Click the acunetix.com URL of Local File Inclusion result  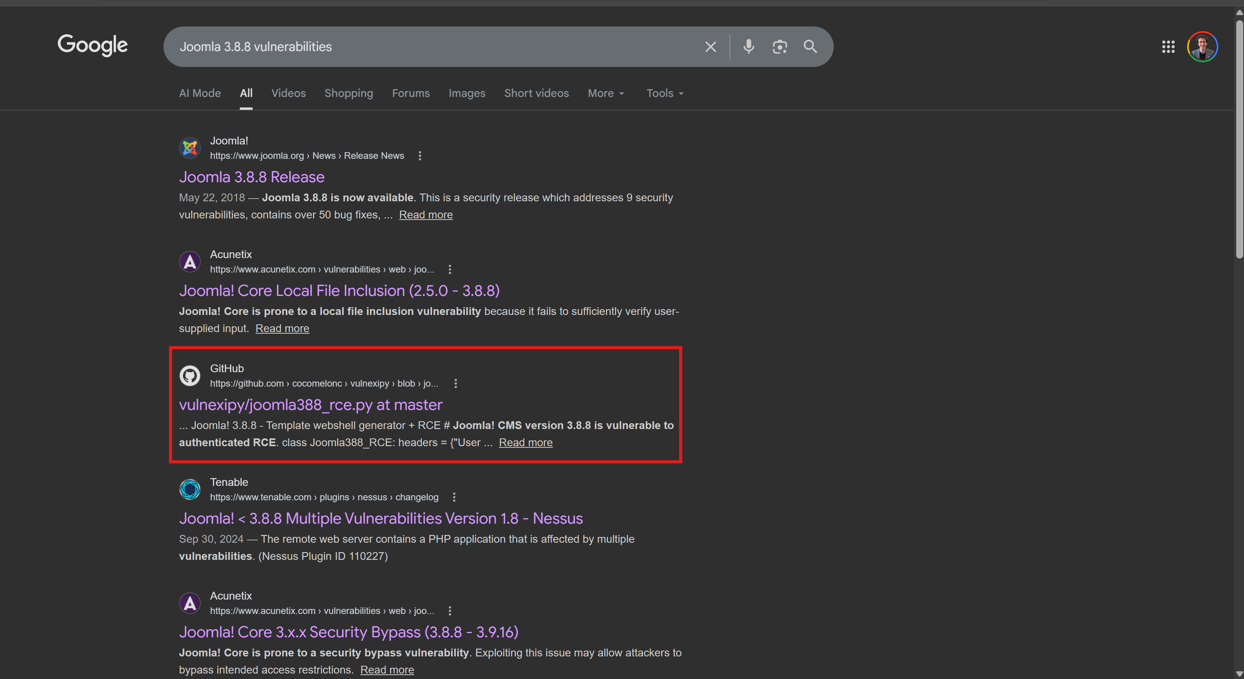tap(322, 269)
